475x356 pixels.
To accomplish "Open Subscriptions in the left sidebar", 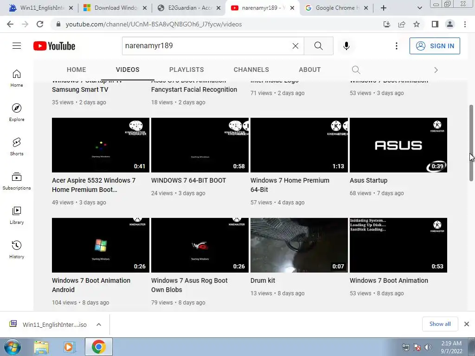I will coord(17,181).
